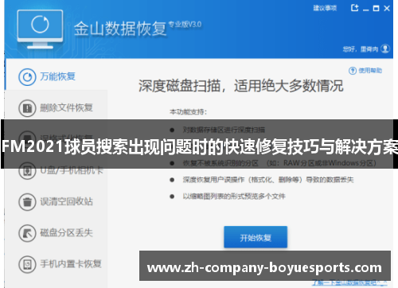This screenshot has height=288, width=398.
Task: Click the 深度恢复用户误操作 bullet line
Action: tap(268, 180)
